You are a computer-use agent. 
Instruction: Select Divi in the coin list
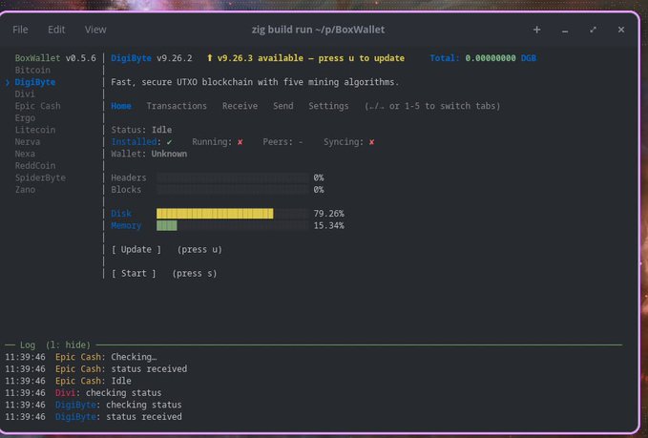(x=25, y=94)
